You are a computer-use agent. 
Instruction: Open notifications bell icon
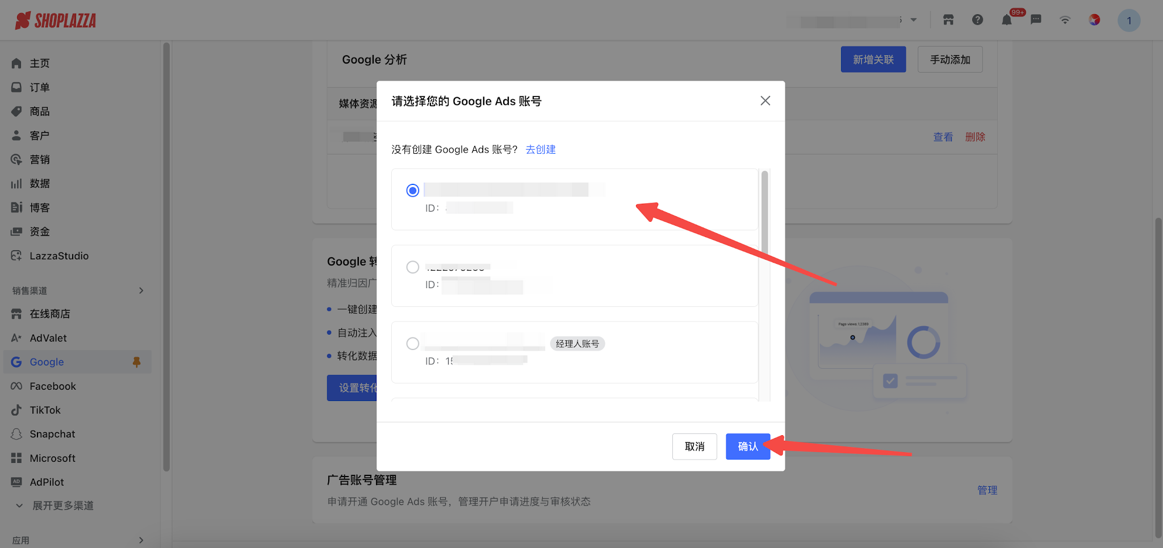point(1007,20)
